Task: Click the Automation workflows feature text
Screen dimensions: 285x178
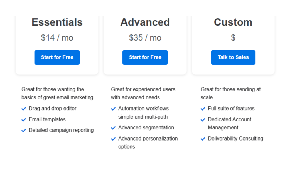Action: click(x=145, y=112)
